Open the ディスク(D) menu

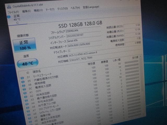click(63, 9)
